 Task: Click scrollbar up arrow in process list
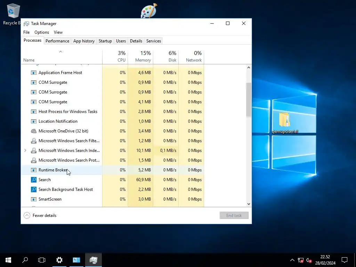[249, 67]
